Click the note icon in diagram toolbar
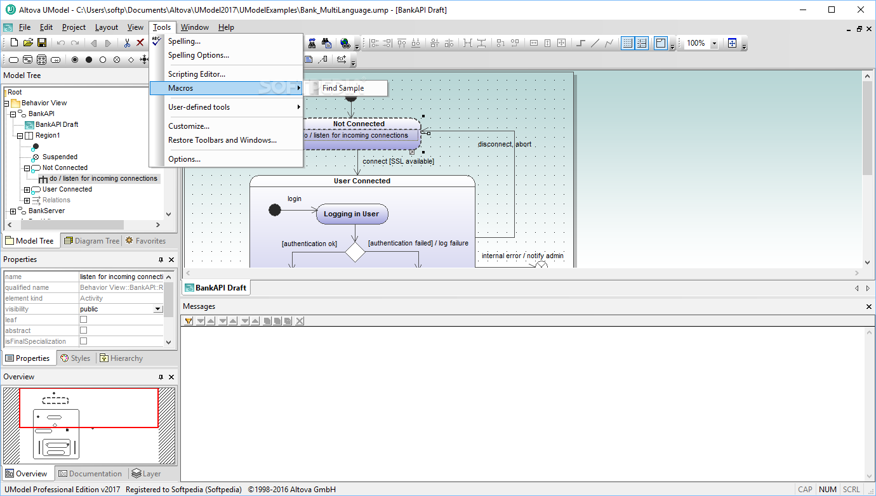 (x=309, y=60)
